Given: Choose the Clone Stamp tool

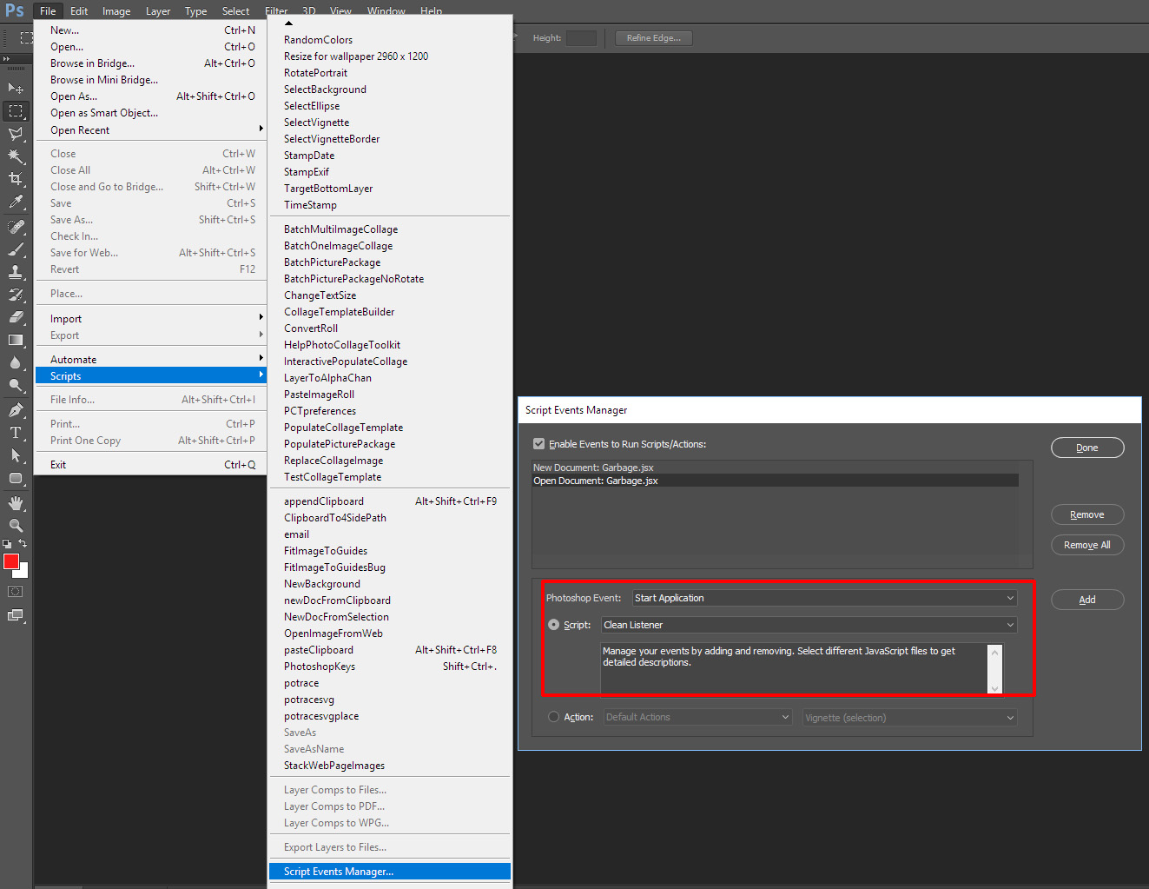Looking at the screenshot, I should (16, 273).
